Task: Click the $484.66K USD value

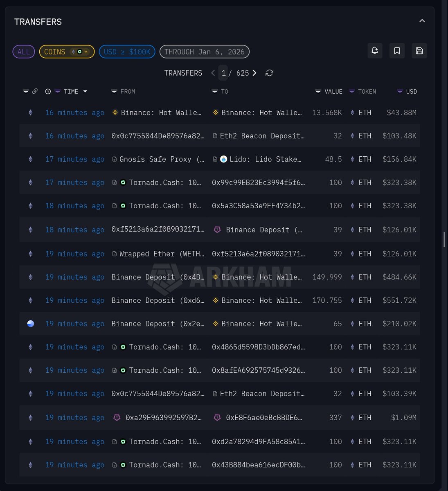Action: click(399, 277)
